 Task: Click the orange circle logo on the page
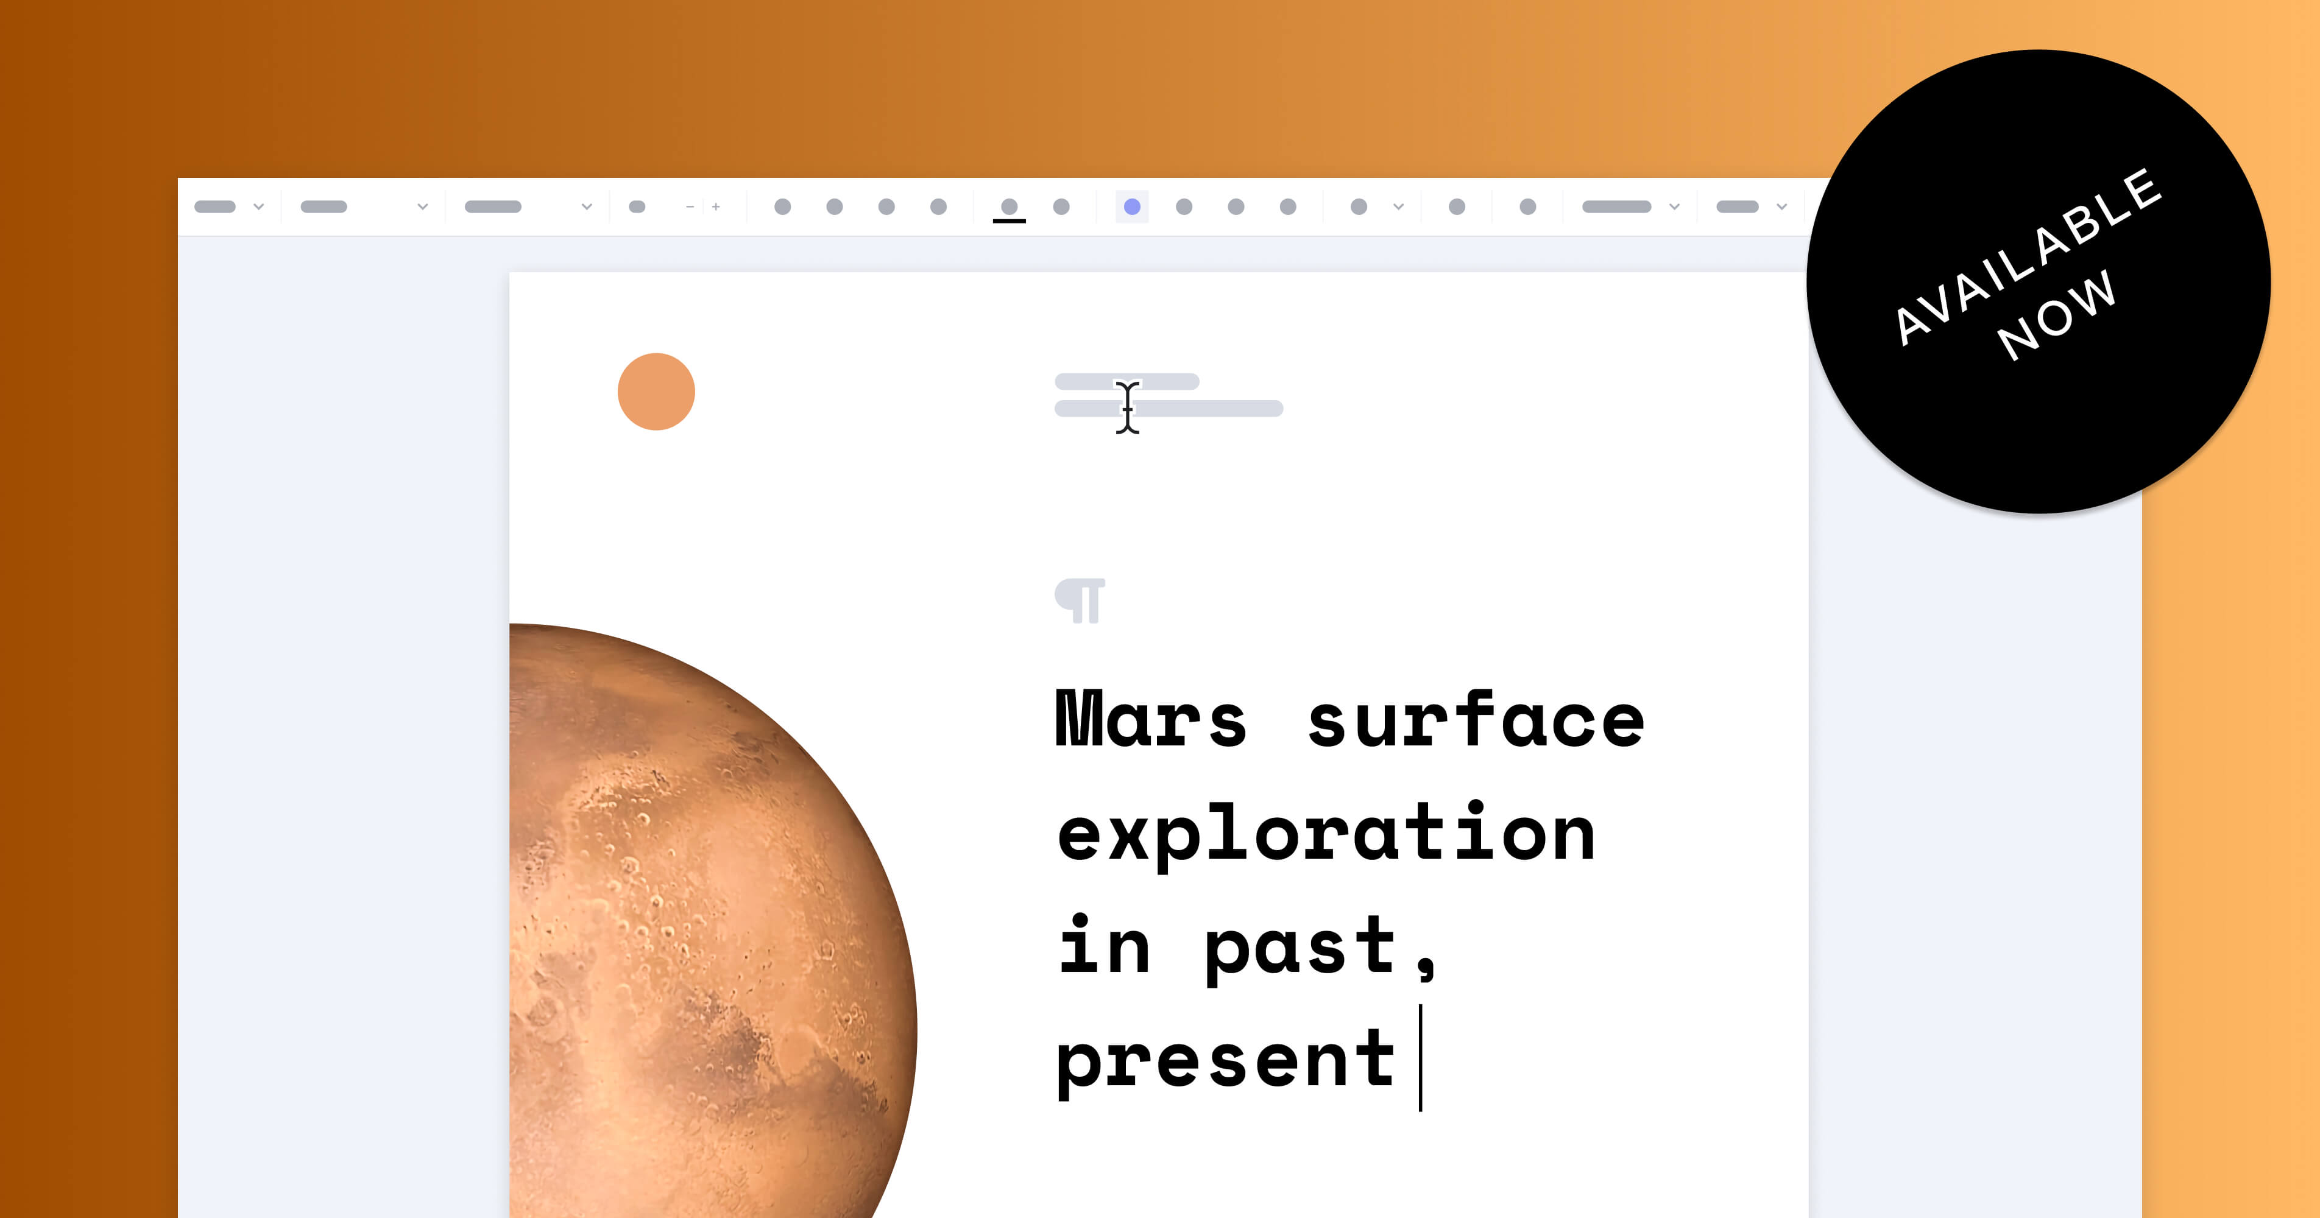(656, 392)
